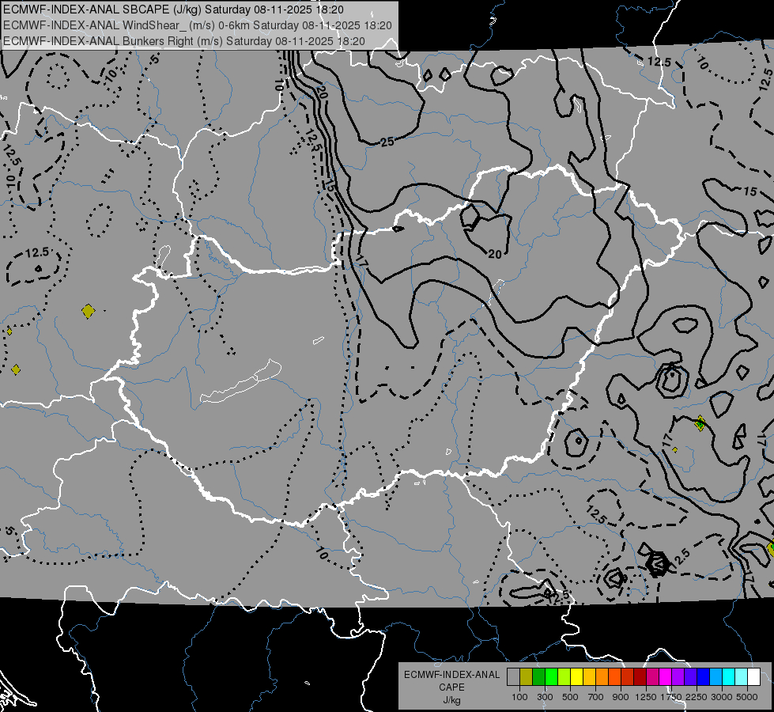Select the pale cyan legend swatch
774x712 pixels.
pyautogui.click(x=742, y=676)
